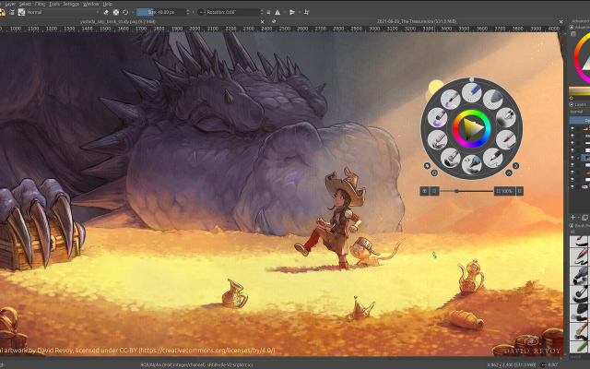Open the Window menu
The height and width of the screenshot is (369, 590).
pos(90,4)
